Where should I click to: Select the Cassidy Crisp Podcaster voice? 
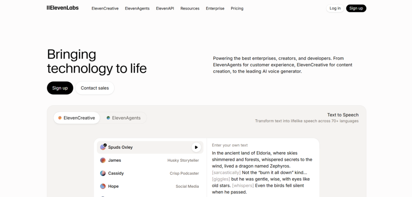point(150,173)
